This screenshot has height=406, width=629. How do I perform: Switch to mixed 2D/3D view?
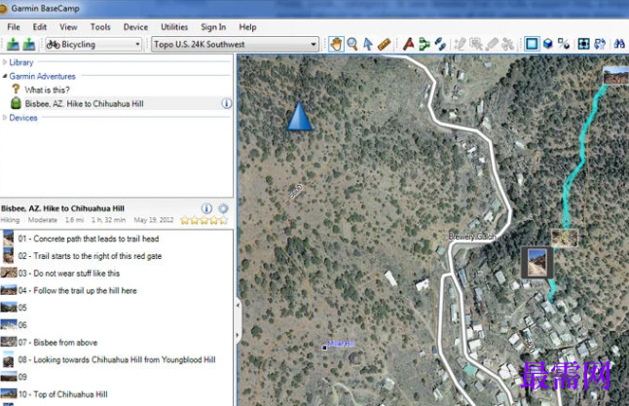(x=564, y=44)
